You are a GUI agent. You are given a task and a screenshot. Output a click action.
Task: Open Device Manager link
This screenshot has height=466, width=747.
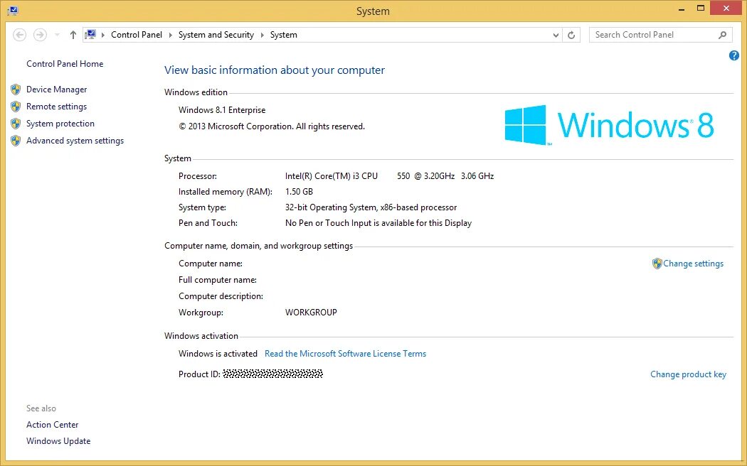[x=57, y=90]
